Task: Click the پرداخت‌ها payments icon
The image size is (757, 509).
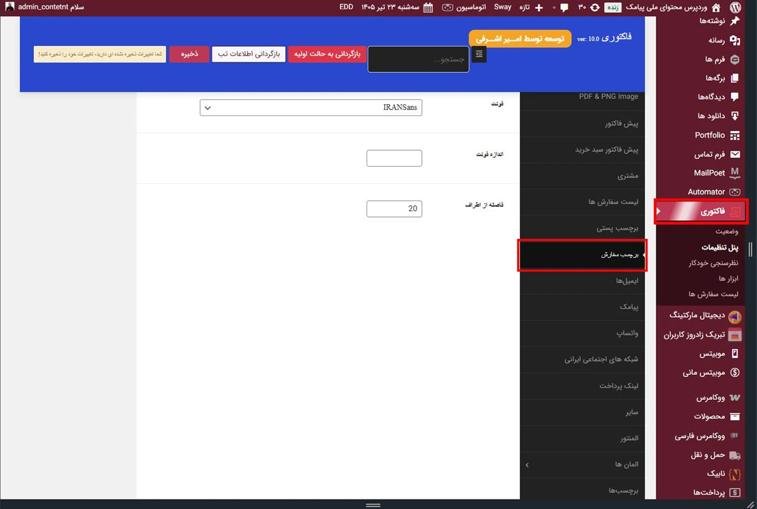Action: (x=734, y=493)
